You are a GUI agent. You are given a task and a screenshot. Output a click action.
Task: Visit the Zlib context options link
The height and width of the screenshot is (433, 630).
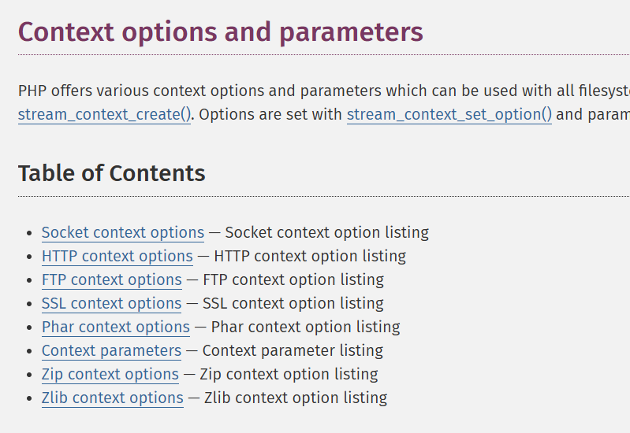[113, 398]
